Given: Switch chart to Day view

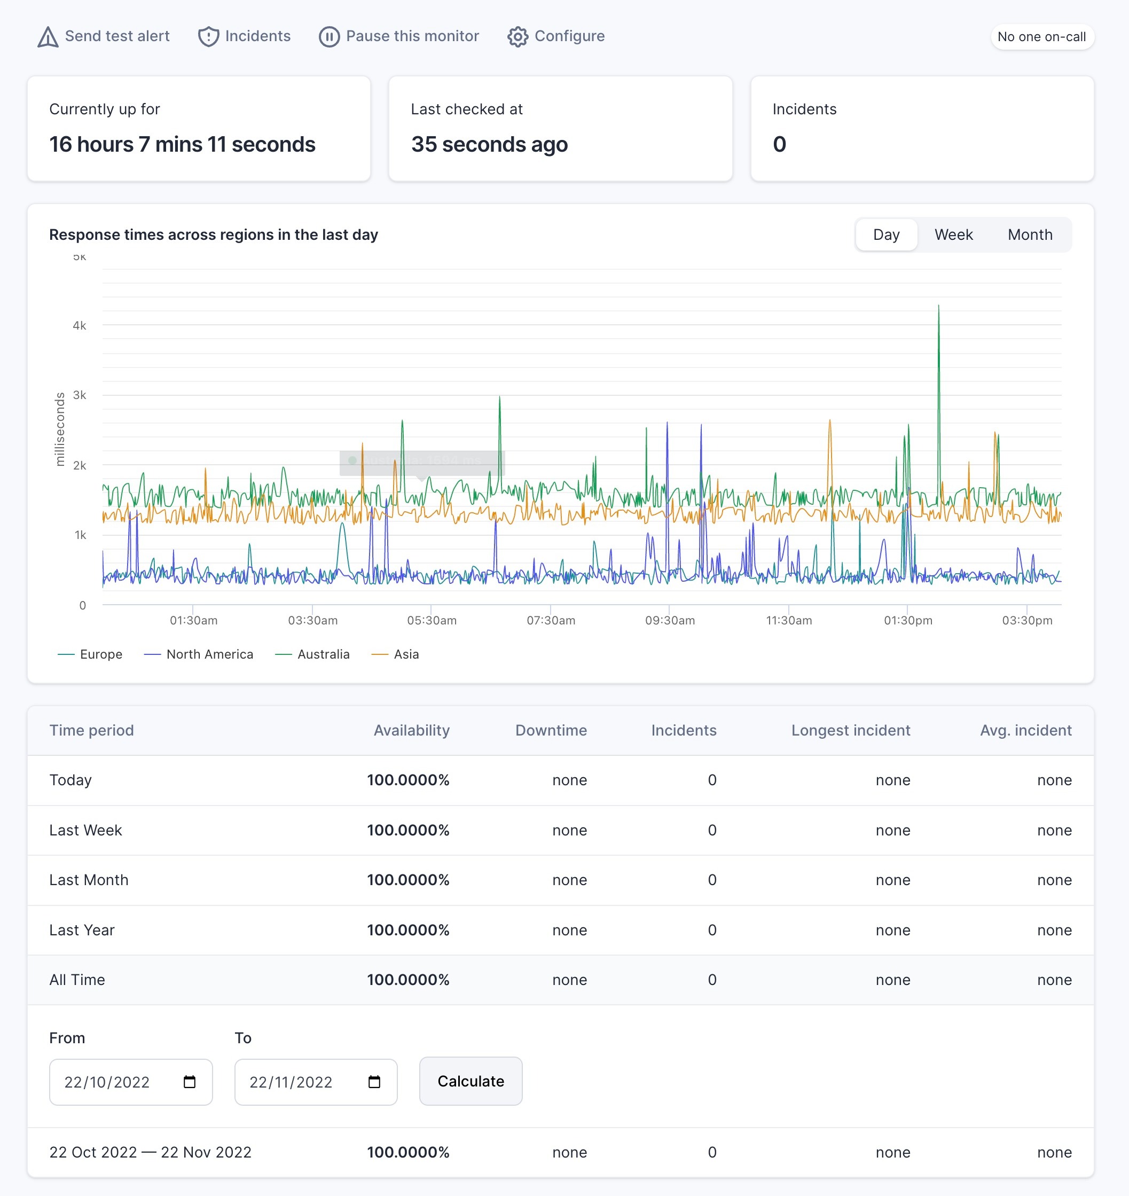Looking at the screenshot, I should (x=886, y=234).
